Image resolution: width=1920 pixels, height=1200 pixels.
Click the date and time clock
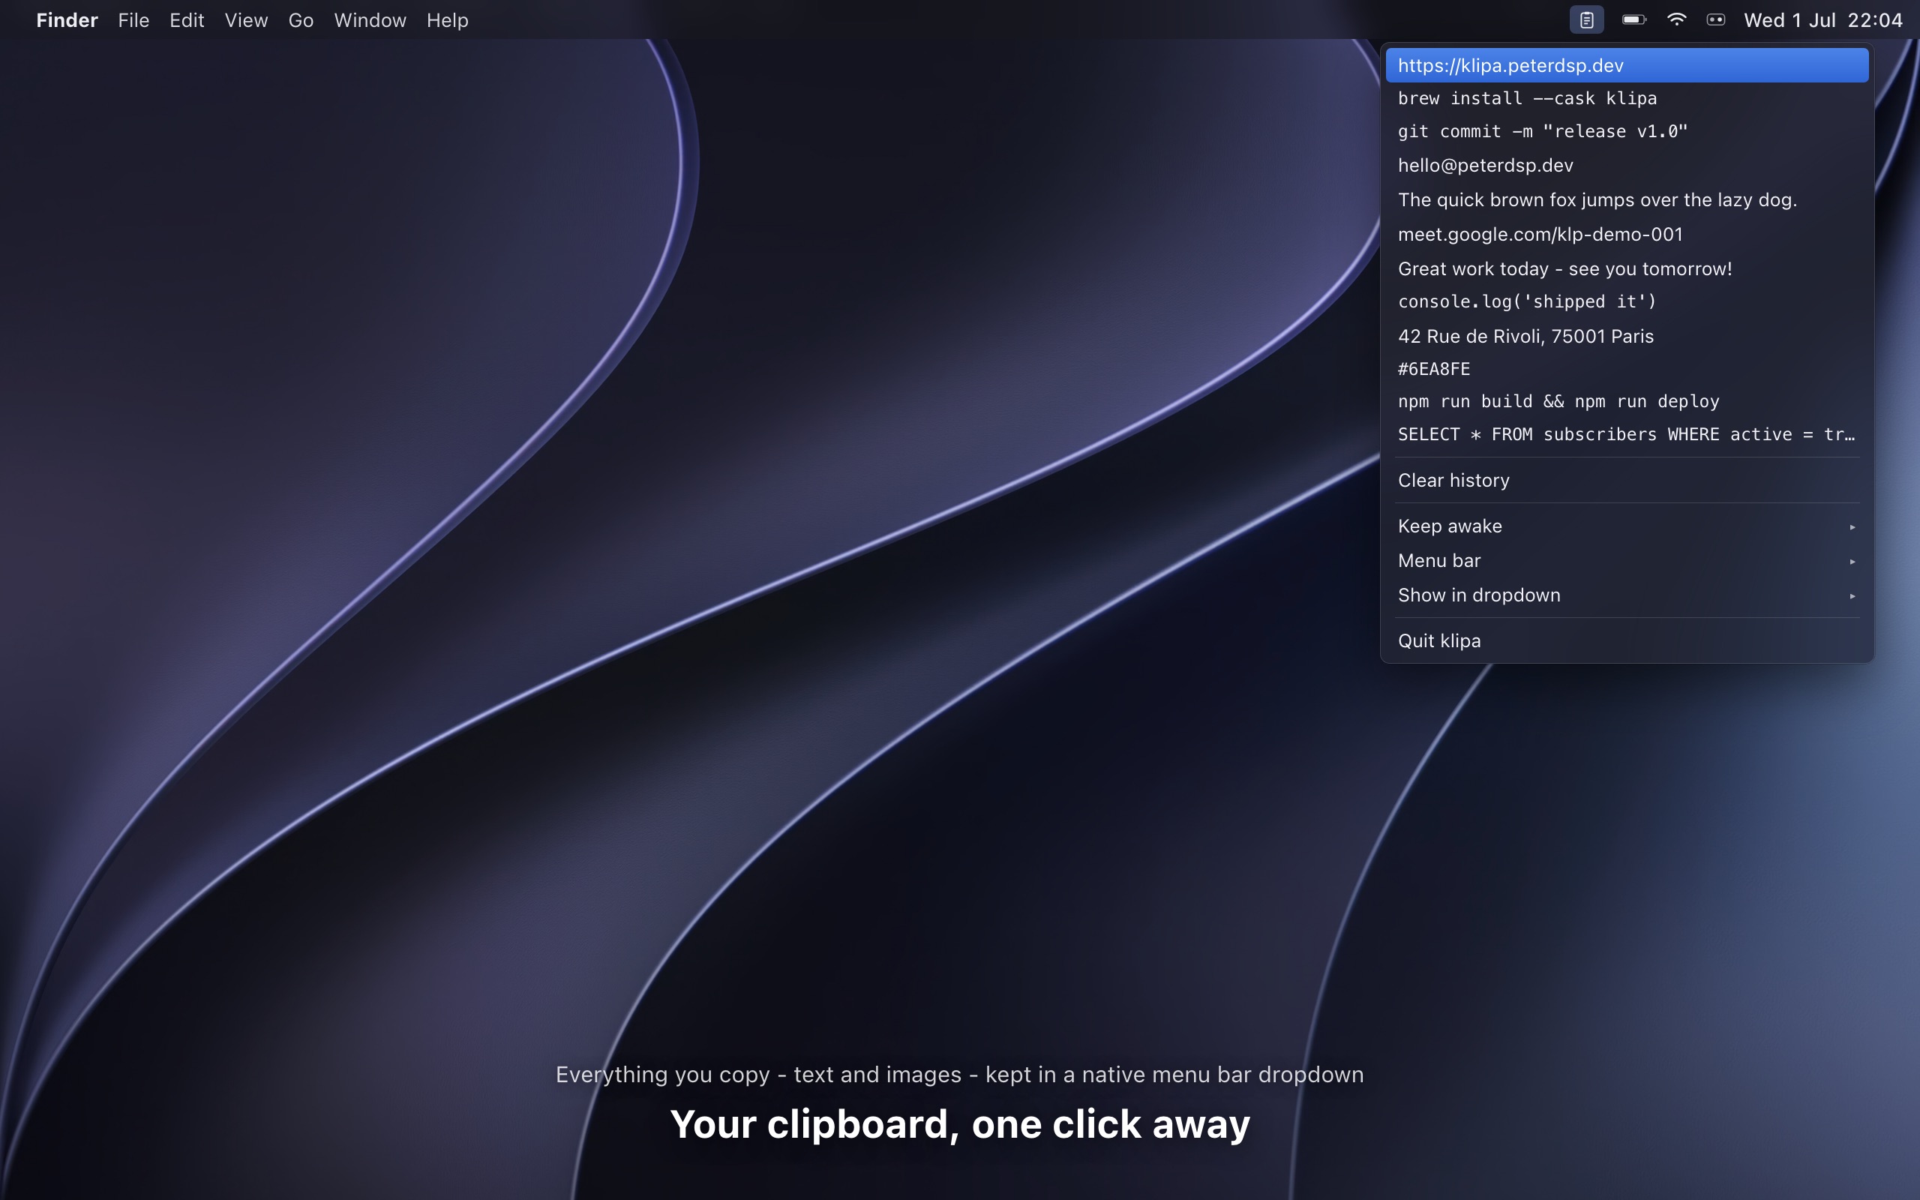tap(1823, 19)
